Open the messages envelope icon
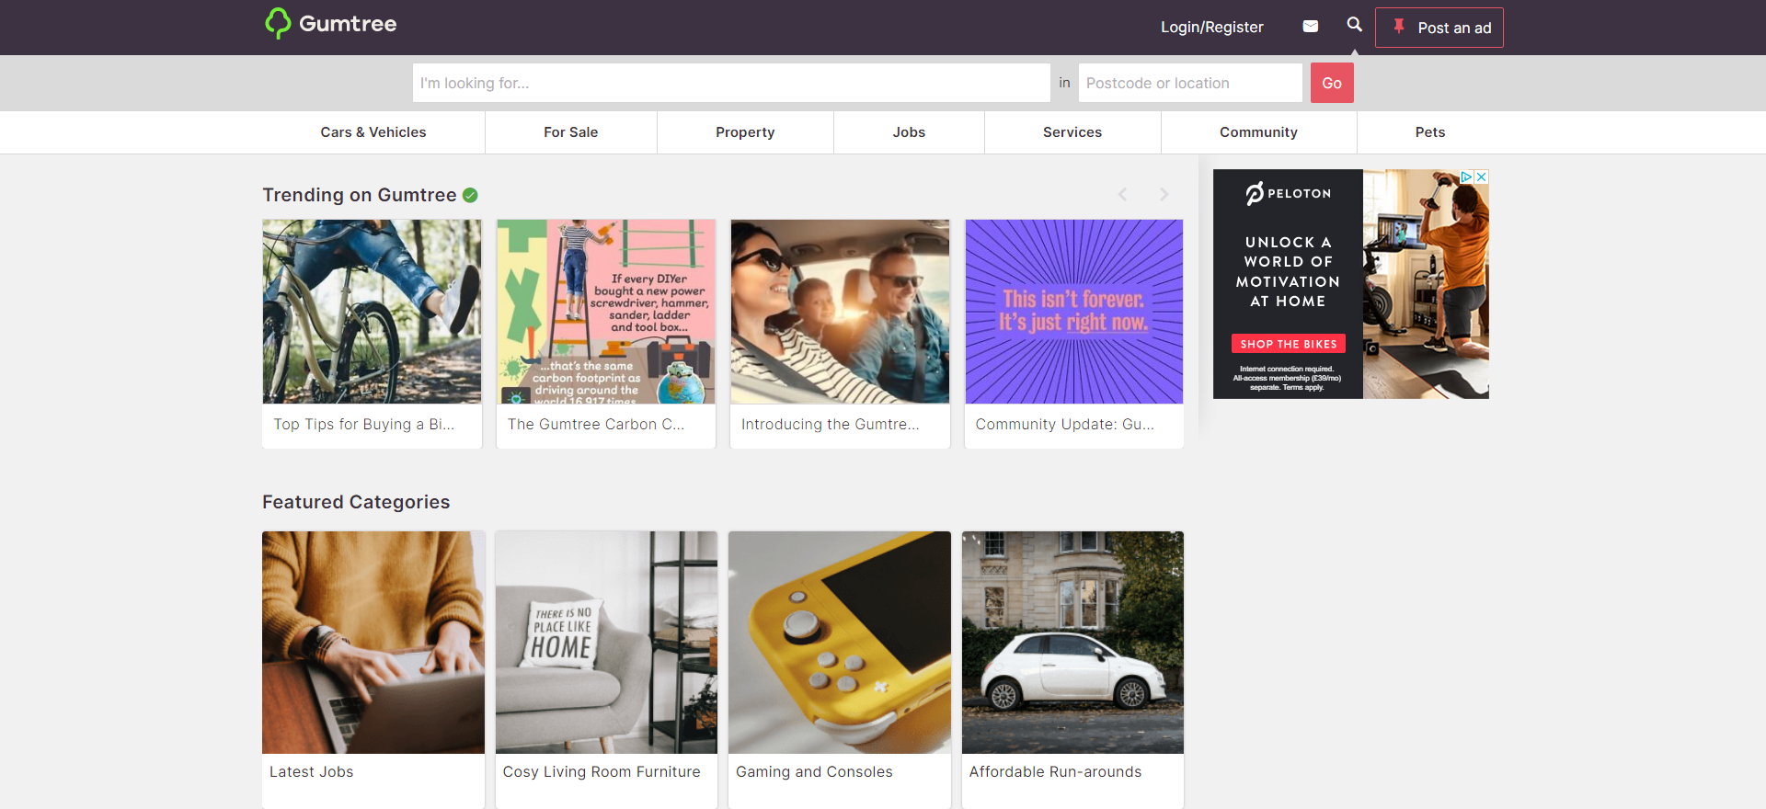The width and height of the screenshot is (1766, 809). pos(1311,27)
